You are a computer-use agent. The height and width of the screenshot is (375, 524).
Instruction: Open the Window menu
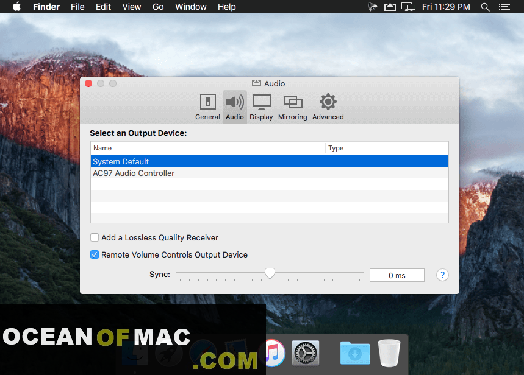pos(191,7)
